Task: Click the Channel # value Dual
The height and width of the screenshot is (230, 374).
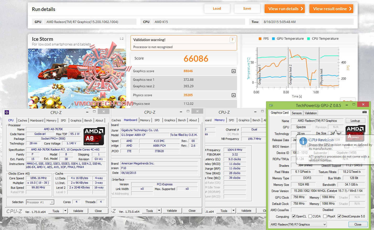Action: click(254, 129)
